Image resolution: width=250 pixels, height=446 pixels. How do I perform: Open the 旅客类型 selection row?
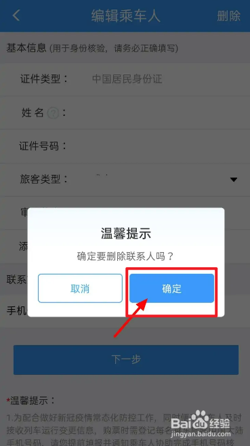coord(125,179)
